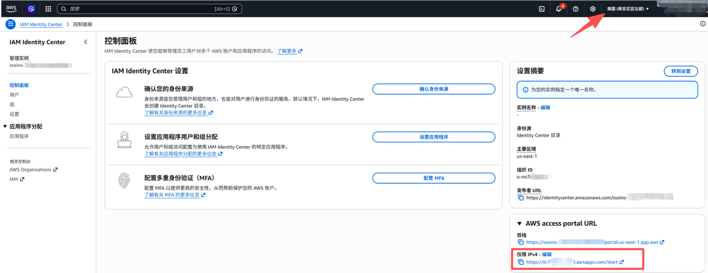Open external link icon of awsapps.com/start URL
Viewport: 708px width, 273px height.
622,262
